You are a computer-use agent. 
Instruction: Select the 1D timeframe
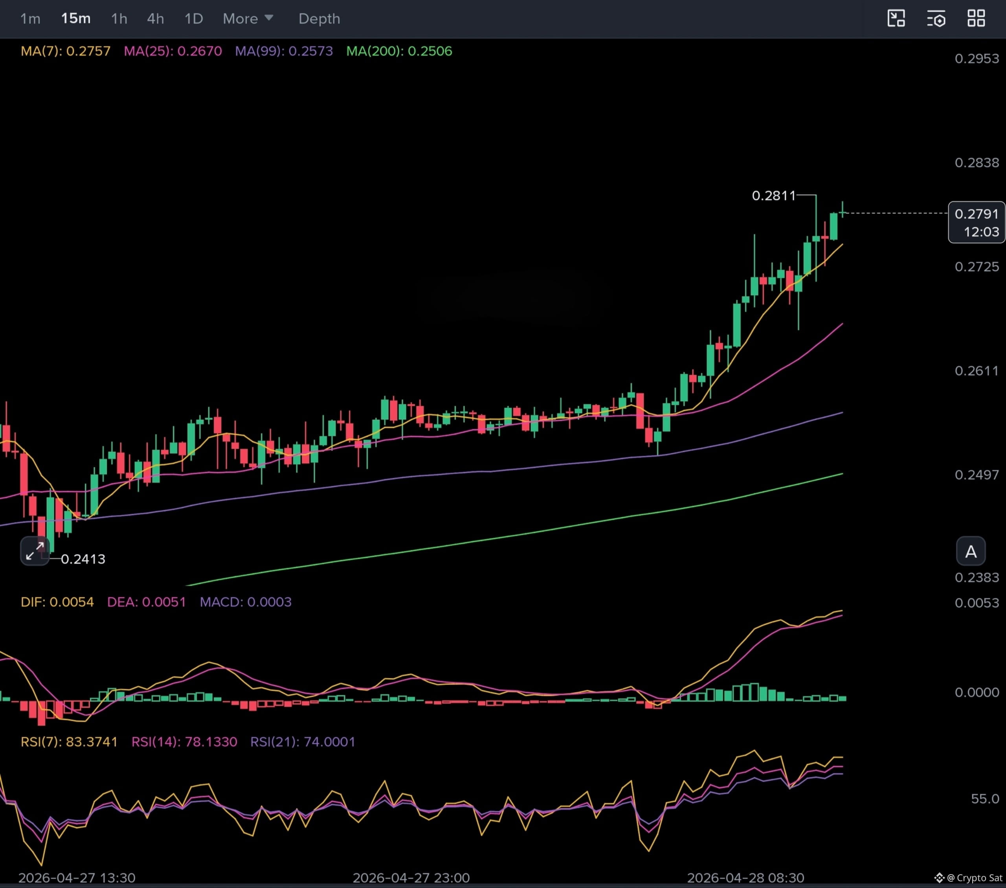193,19
